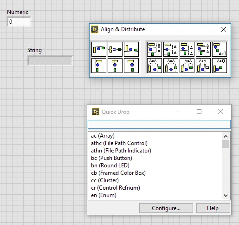This screenshot has height=225, width=239.
Task: Click the 'Numeric' control label
Action: tap(18, 12)
